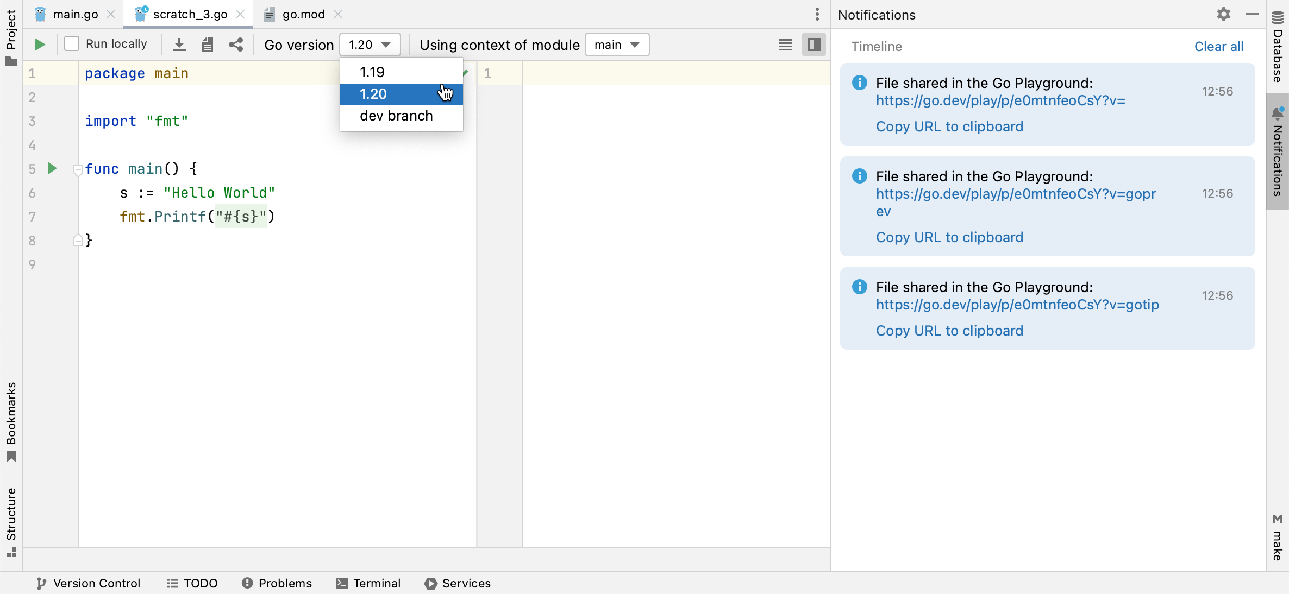Open the tabs more options menu

tap(817, 15)
